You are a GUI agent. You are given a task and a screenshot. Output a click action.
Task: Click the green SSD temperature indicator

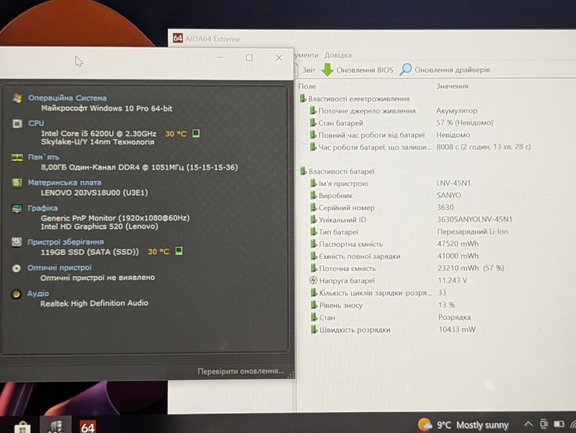point(179,251)
